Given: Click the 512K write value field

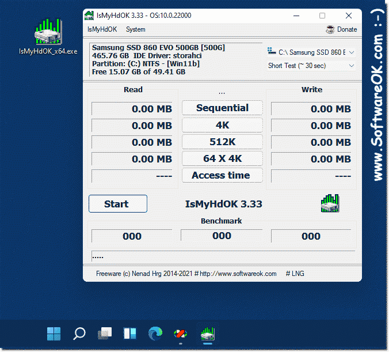Looking at the screenshot, I should [311, 142].
